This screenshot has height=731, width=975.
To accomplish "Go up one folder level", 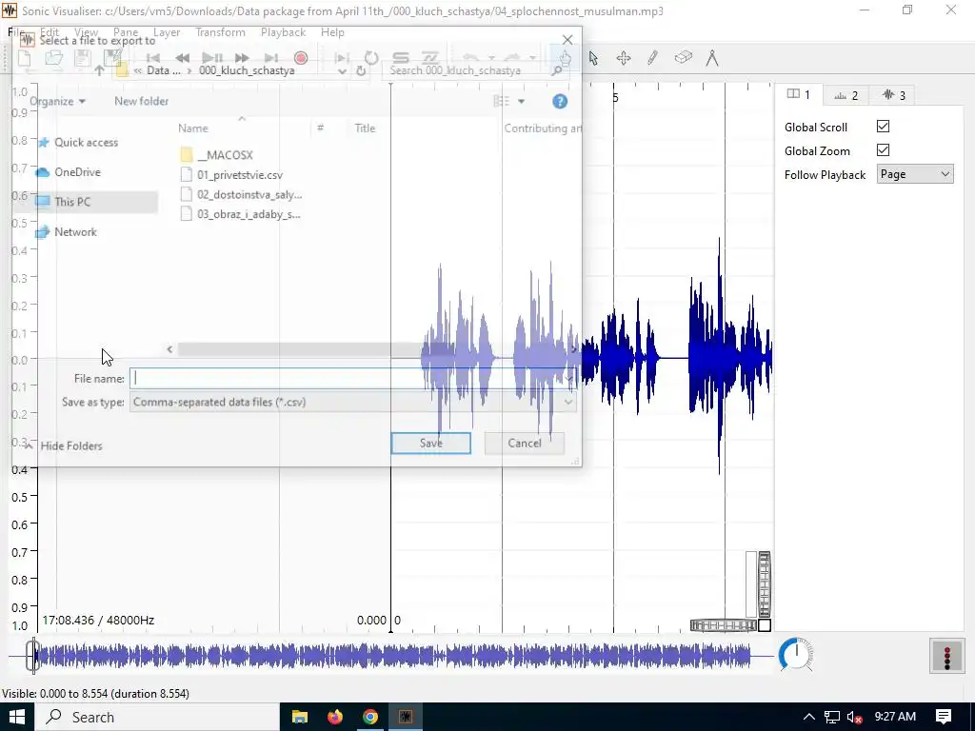I will (99, 70).
